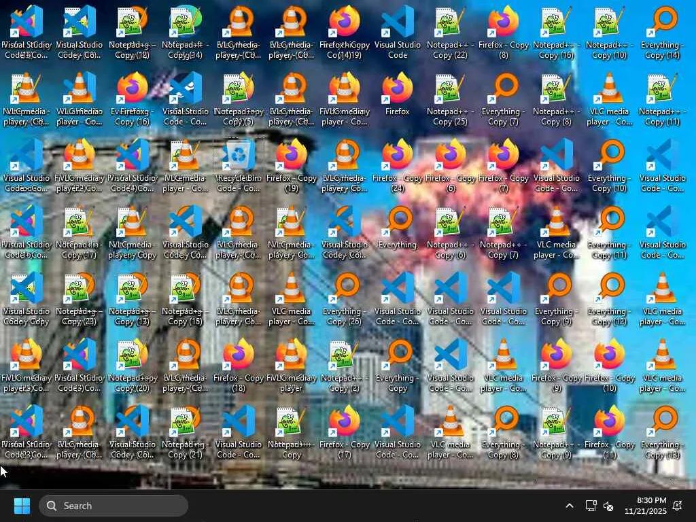
Task: Select Notepad++ - Copy (23) icon
Action: point(79,298)
